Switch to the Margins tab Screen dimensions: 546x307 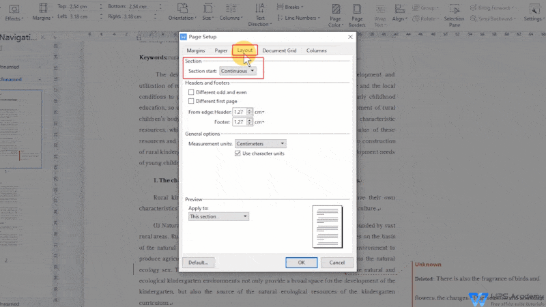(196, 50)
